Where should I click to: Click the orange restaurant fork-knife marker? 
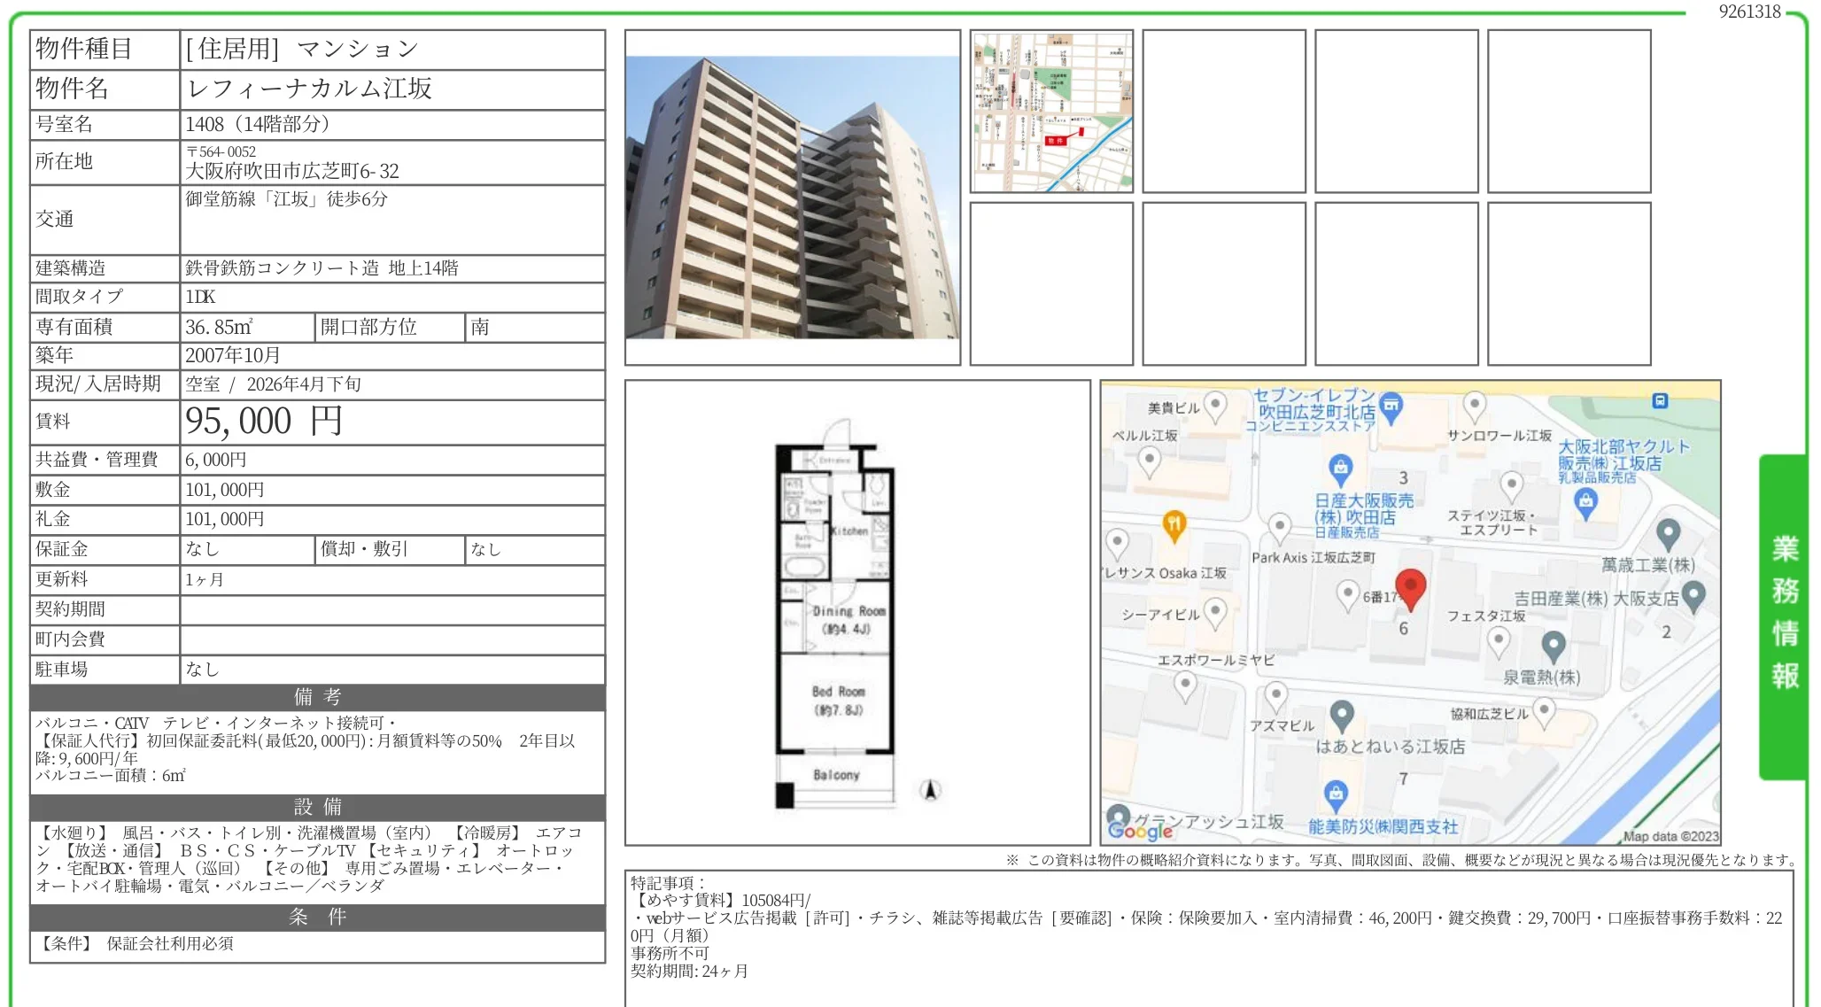(x=1174, y=524)
